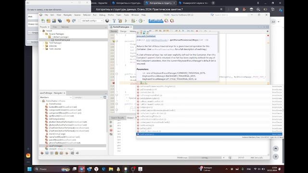Click in the IDE Search field

click(x=231, y=15)
